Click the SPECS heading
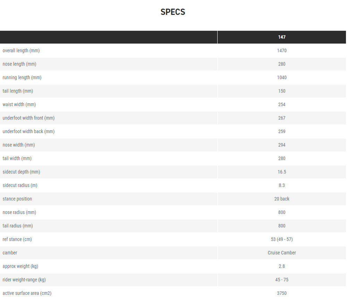 click(173, 12)
